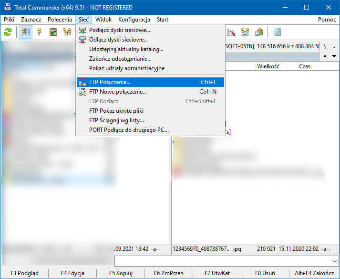Click the copy file names clipboard icon
The height and width of the screenshot is (279, 340).
259,32
